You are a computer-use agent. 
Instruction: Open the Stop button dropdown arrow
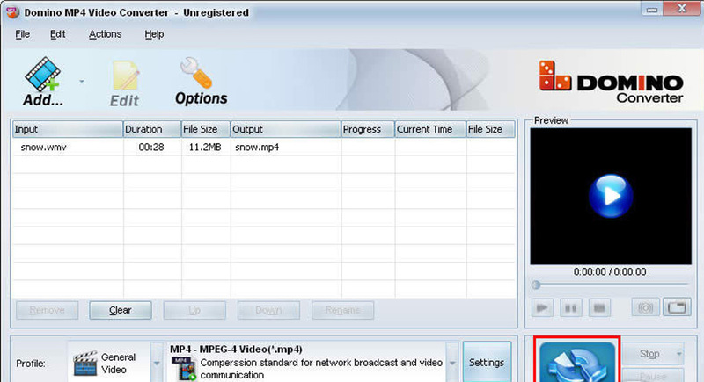pyautogui.click(x=679, y=354)
